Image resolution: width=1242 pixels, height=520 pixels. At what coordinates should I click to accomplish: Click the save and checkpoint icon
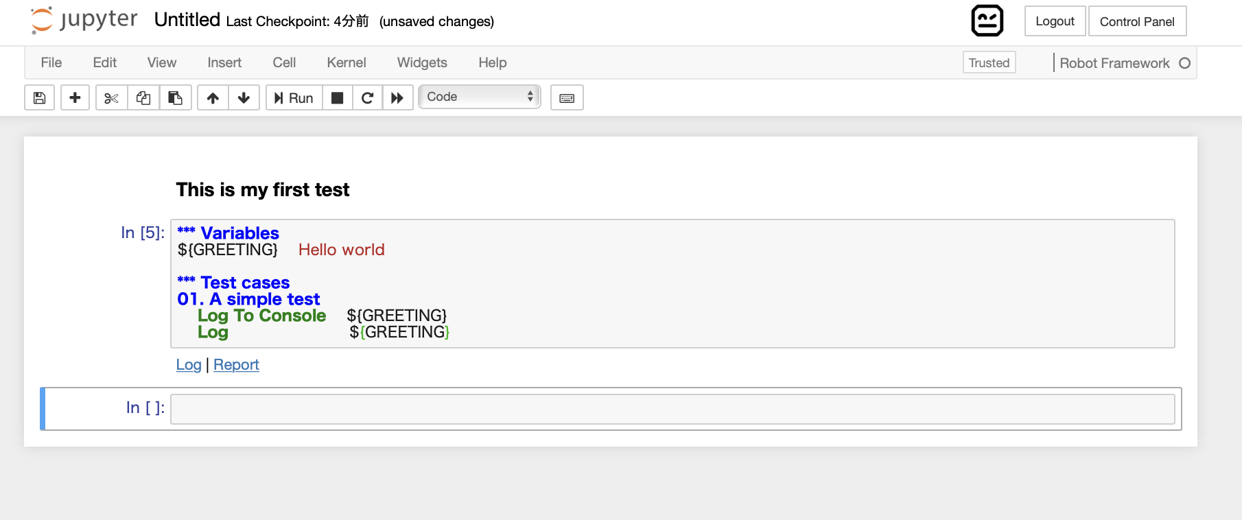tap(40, 97)
